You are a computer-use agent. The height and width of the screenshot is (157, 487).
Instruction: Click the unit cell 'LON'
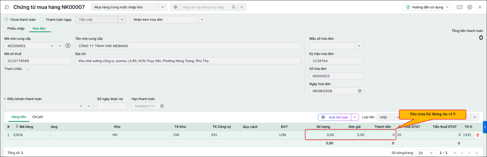[x=292, y=135]
